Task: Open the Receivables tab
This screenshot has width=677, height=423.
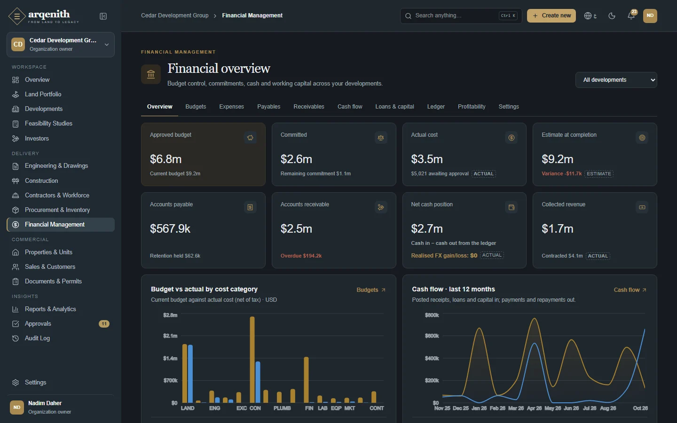Action: [x=309, y=107]
